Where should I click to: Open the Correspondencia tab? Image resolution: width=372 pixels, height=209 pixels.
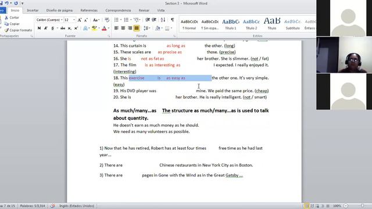[x=118, y=10]
